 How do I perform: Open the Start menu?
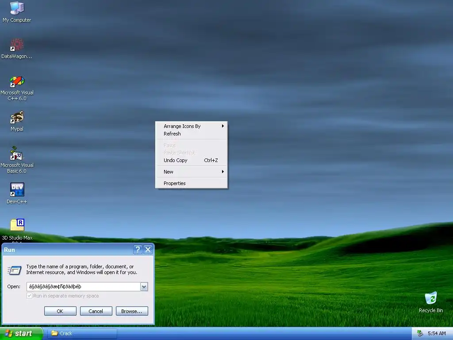click(x=21, y=333)
